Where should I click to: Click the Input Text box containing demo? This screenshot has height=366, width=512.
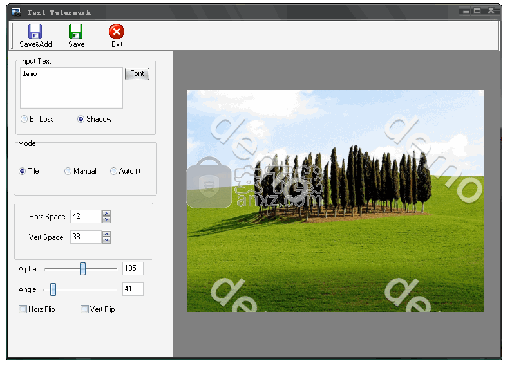click(71, 87)
